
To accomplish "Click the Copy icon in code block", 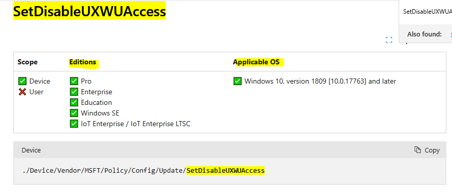I will pos(417,150).
